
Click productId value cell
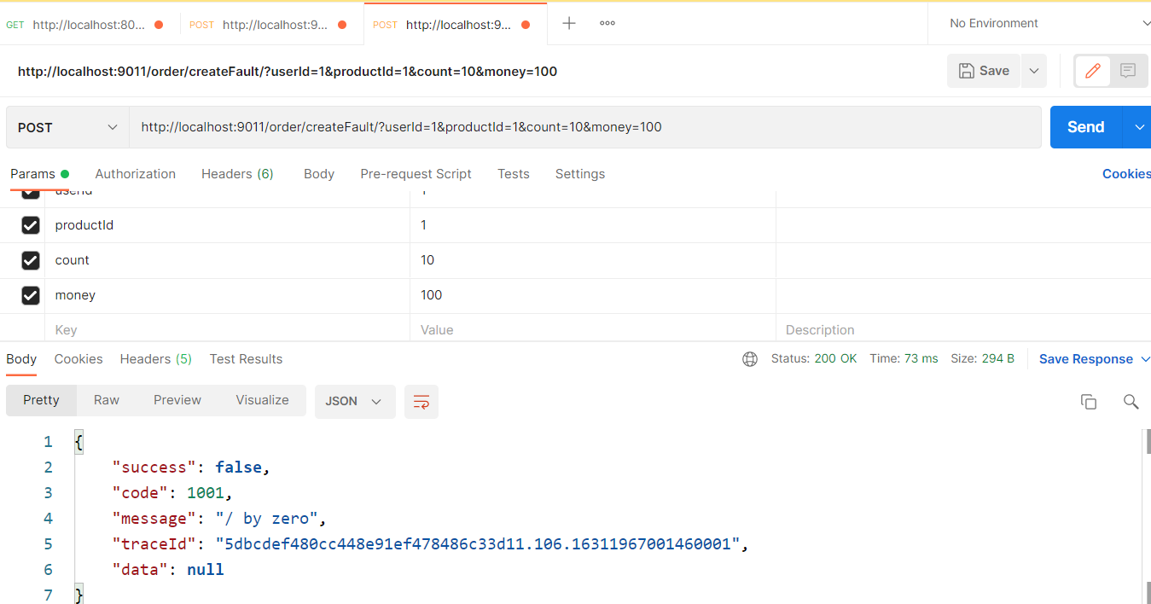tap(593, 225)
